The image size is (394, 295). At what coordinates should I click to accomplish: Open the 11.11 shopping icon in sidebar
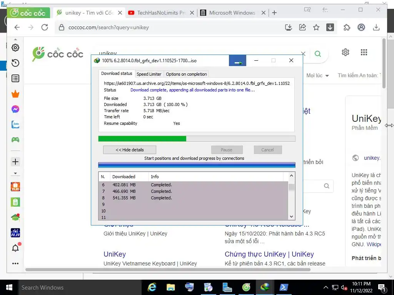pyautogui.click(x=15, y=187)
